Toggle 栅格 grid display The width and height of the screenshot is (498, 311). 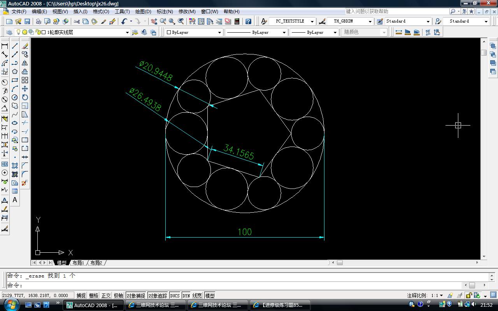[x=94, y=295]
